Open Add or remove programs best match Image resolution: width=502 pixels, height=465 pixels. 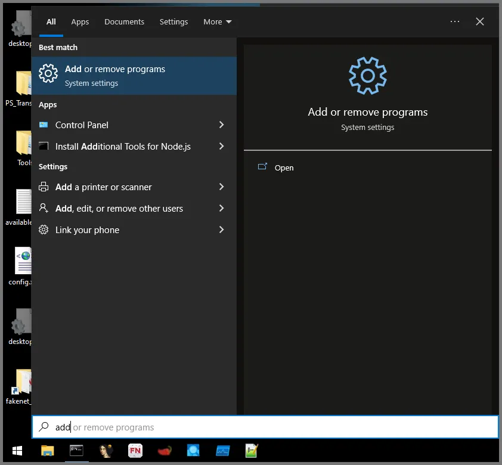134,76
